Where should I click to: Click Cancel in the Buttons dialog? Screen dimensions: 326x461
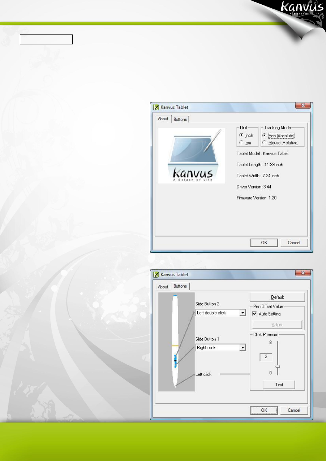tap(294, 410)
